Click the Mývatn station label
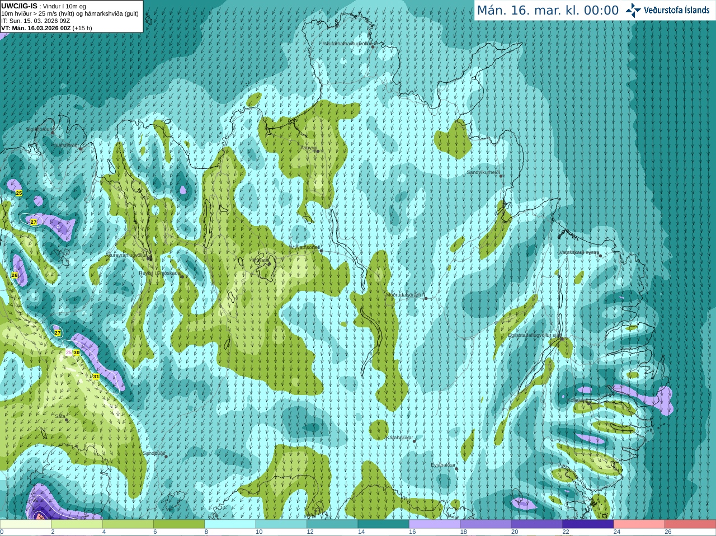The width and height of the screenshot is (716, 536). 260,260
